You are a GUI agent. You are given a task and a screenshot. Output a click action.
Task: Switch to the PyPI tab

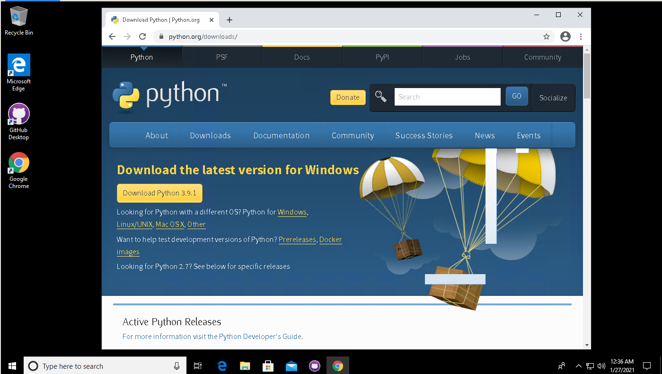coord(382,57)
